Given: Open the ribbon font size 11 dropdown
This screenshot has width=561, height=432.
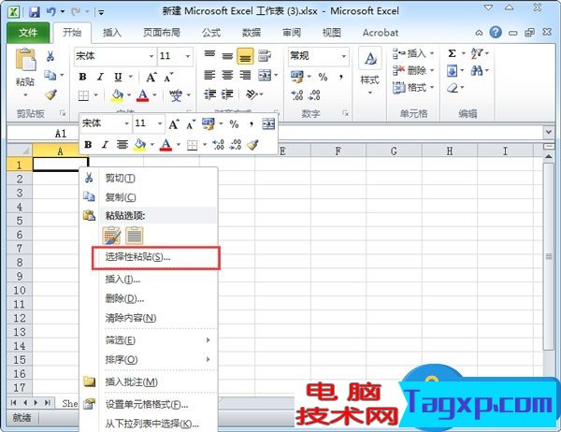Looking at the screenshot, I should (x=188, y=56).
